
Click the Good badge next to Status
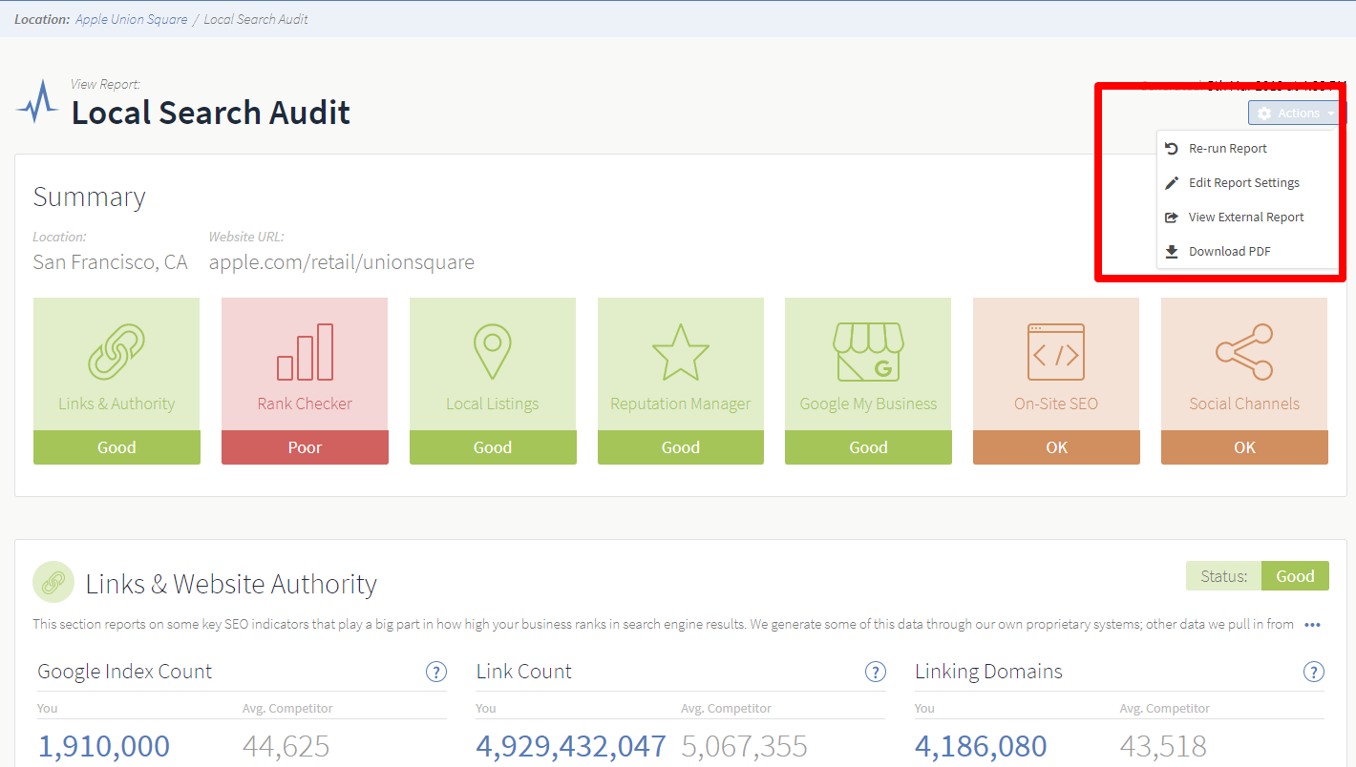(x=1295, y=576)
